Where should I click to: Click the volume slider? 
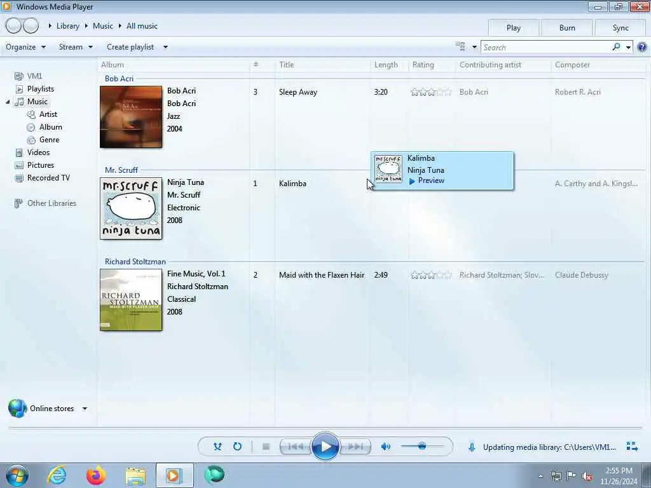click(x=422, y=447)
